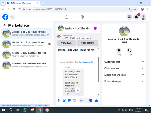Click the More options button
The height and width of the screenshot is (113, 151).
click(87, 43)
